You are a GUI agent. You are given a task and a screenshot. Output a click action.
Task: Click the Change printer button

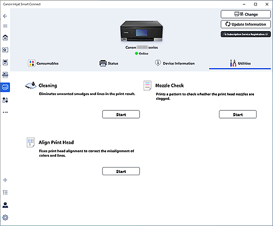click(x=246, y=14)
